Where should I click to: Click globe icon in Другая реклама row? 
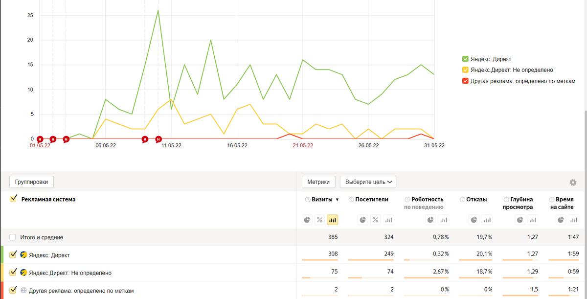[x=23, y=290]
